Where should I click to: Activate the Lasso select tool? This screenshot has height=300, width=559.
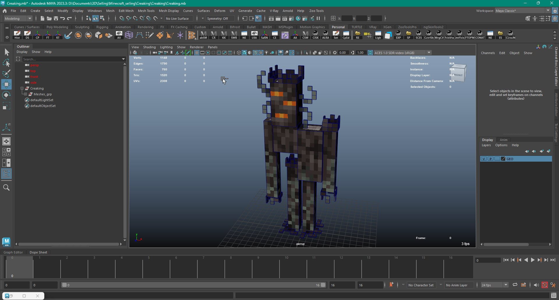click(6, 63)
